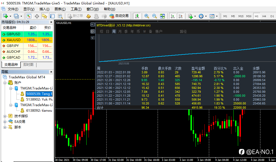Open the Strategy Tester magnifier icon

click(x=60, y=16)
